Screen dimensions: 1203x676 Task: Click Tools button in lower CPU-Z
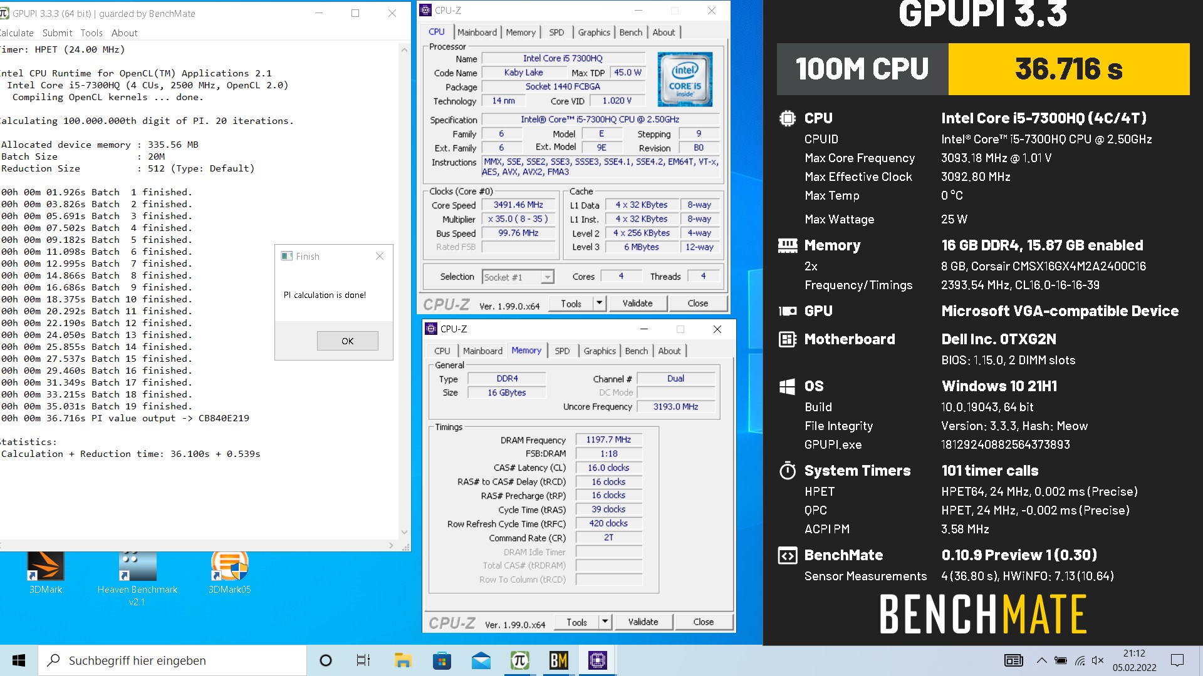pos(576,622)
